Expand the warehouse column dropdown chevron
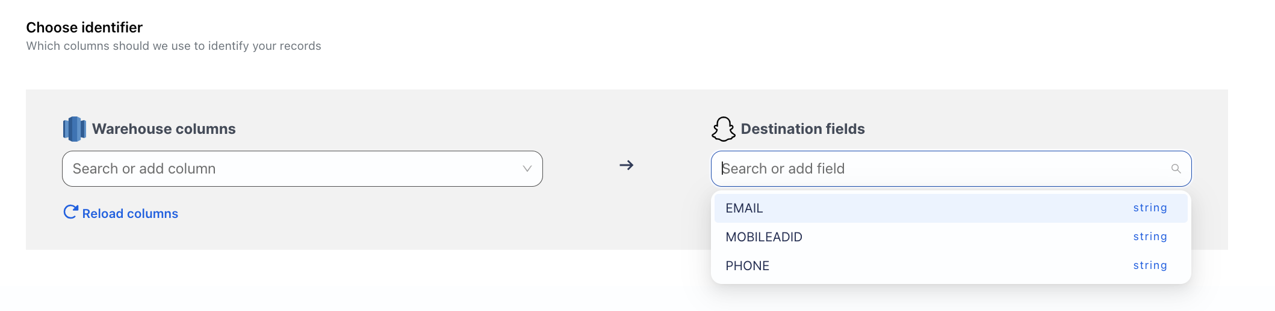Viewport: 1275px width, 311px height. [x=527, y=169]
